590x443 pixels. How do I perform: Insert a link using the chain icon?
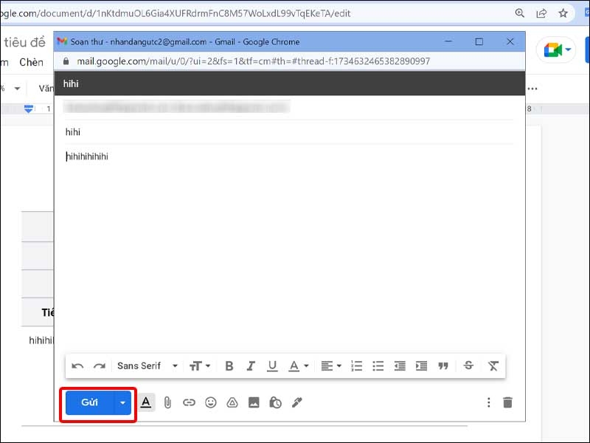(189, 402)
